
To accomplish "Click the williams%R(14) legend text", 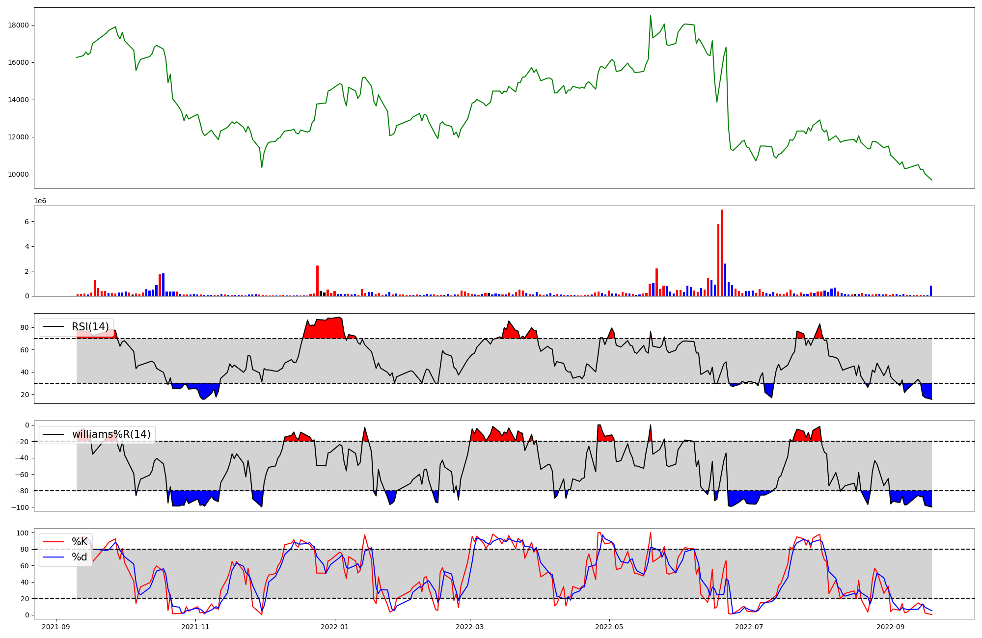I will click(111, 434).
